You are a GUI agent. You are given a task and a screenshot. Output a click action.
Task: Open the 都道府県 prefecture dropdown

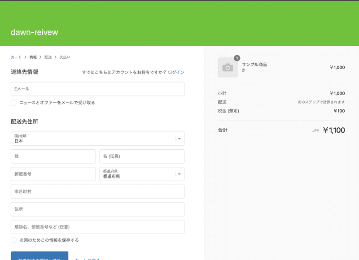pyautogui.click(x=142, y=174)
